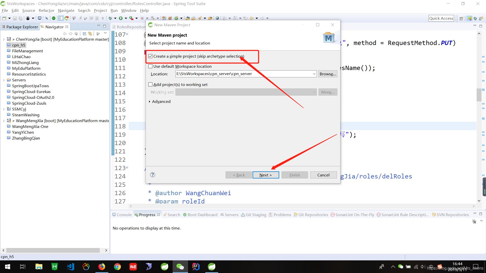The height and width of the screenshot is (273, 486).
Task: Click the Browse... button
Action: click(x=328, y=74)
